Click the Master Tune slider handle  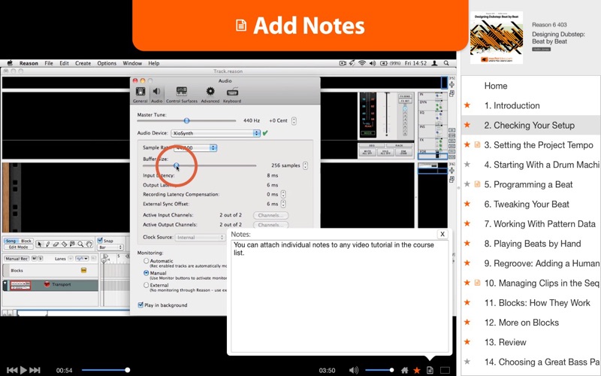(186, 120)
